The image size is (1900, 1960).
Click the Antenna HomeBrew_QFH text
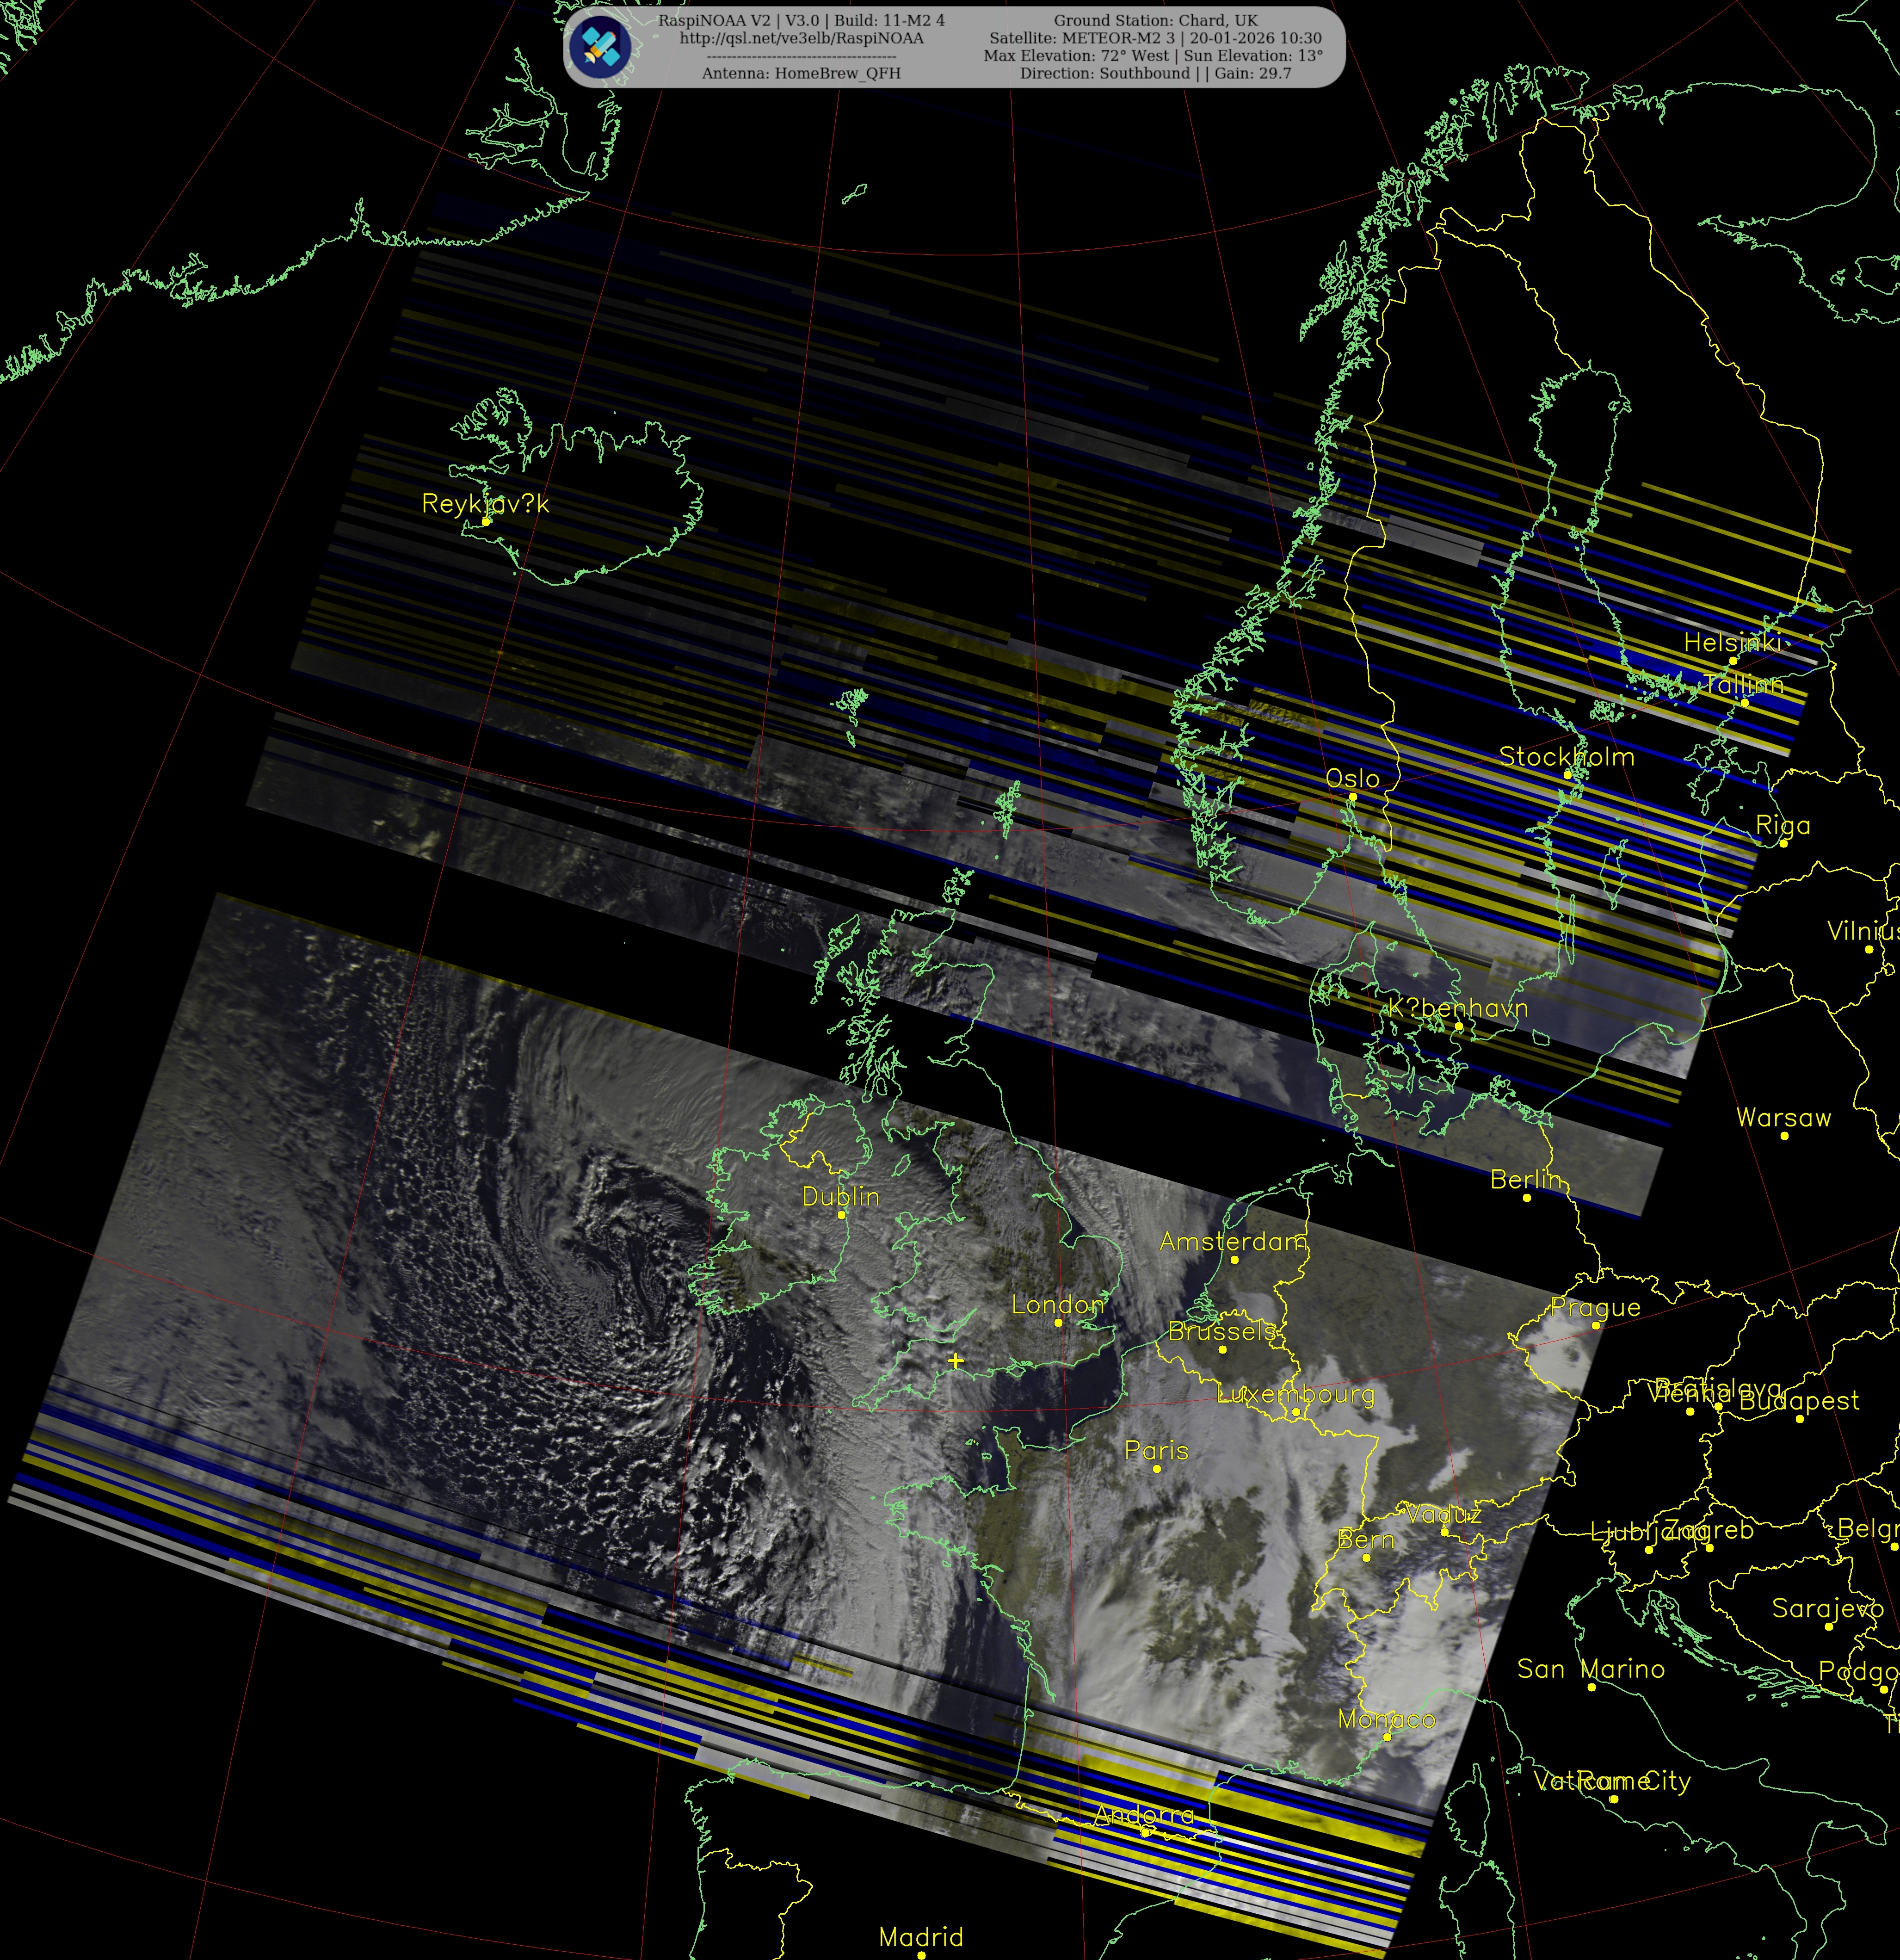pyautogui.click(x=801, y=73)
